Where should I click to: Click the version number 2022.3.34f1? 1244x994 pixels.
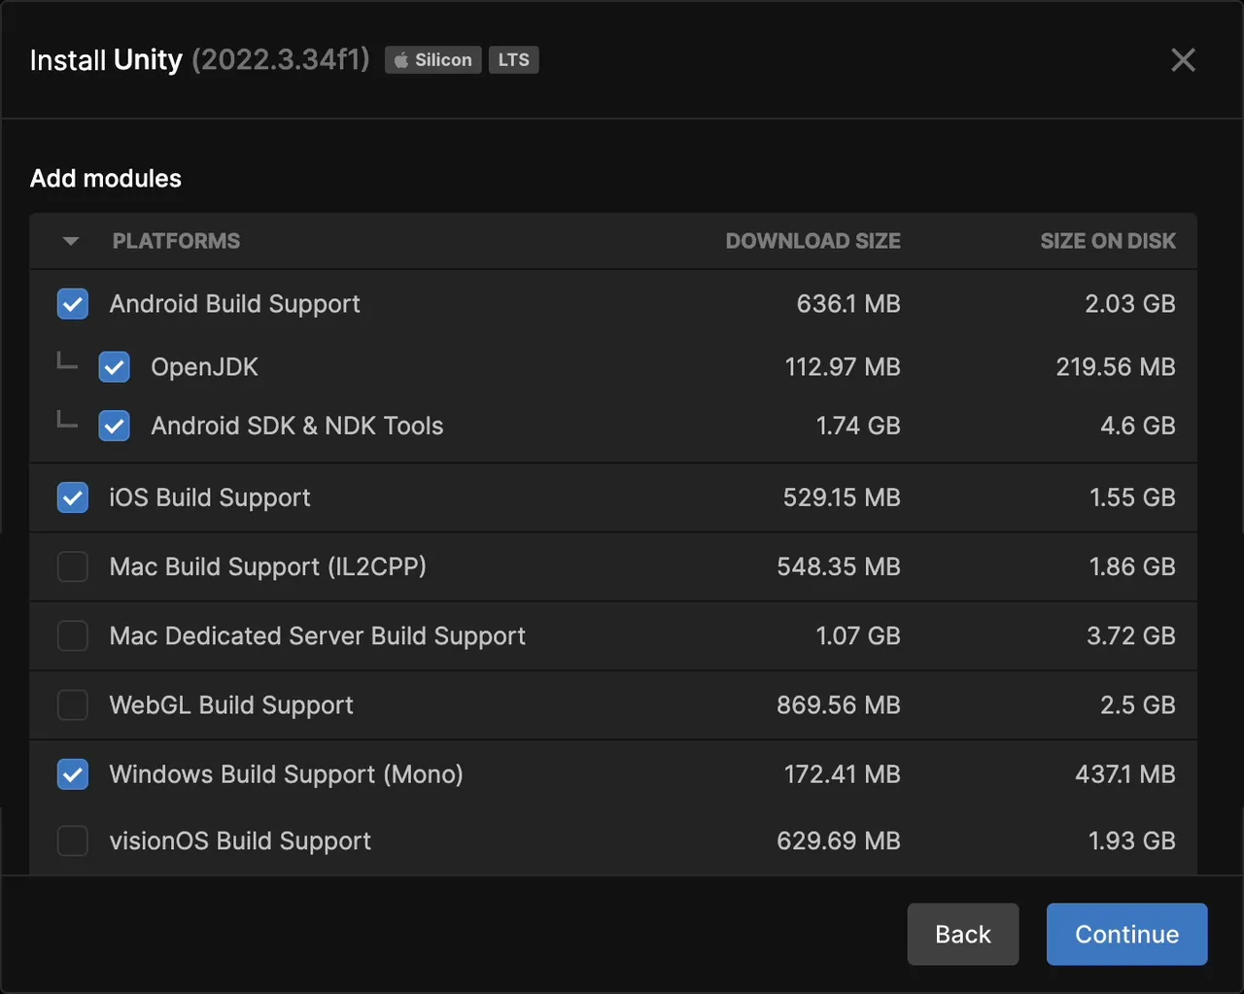click(281, 59)
